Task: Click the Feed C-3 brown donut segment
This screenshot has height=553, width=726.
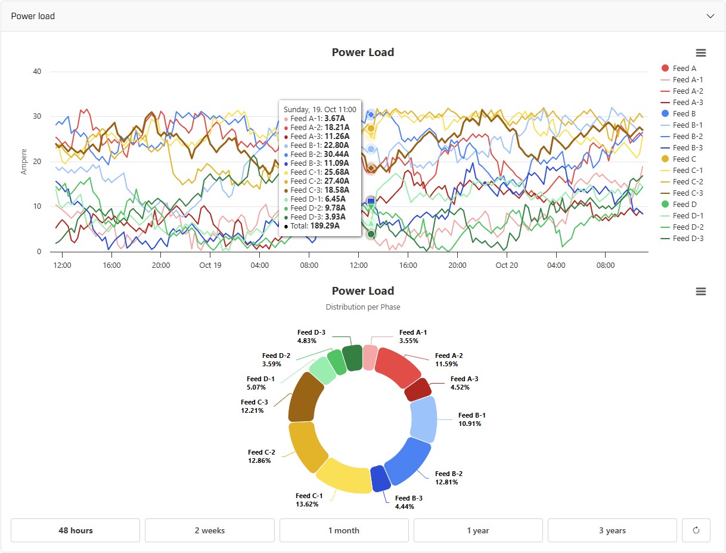Action: tap(305, 397)
